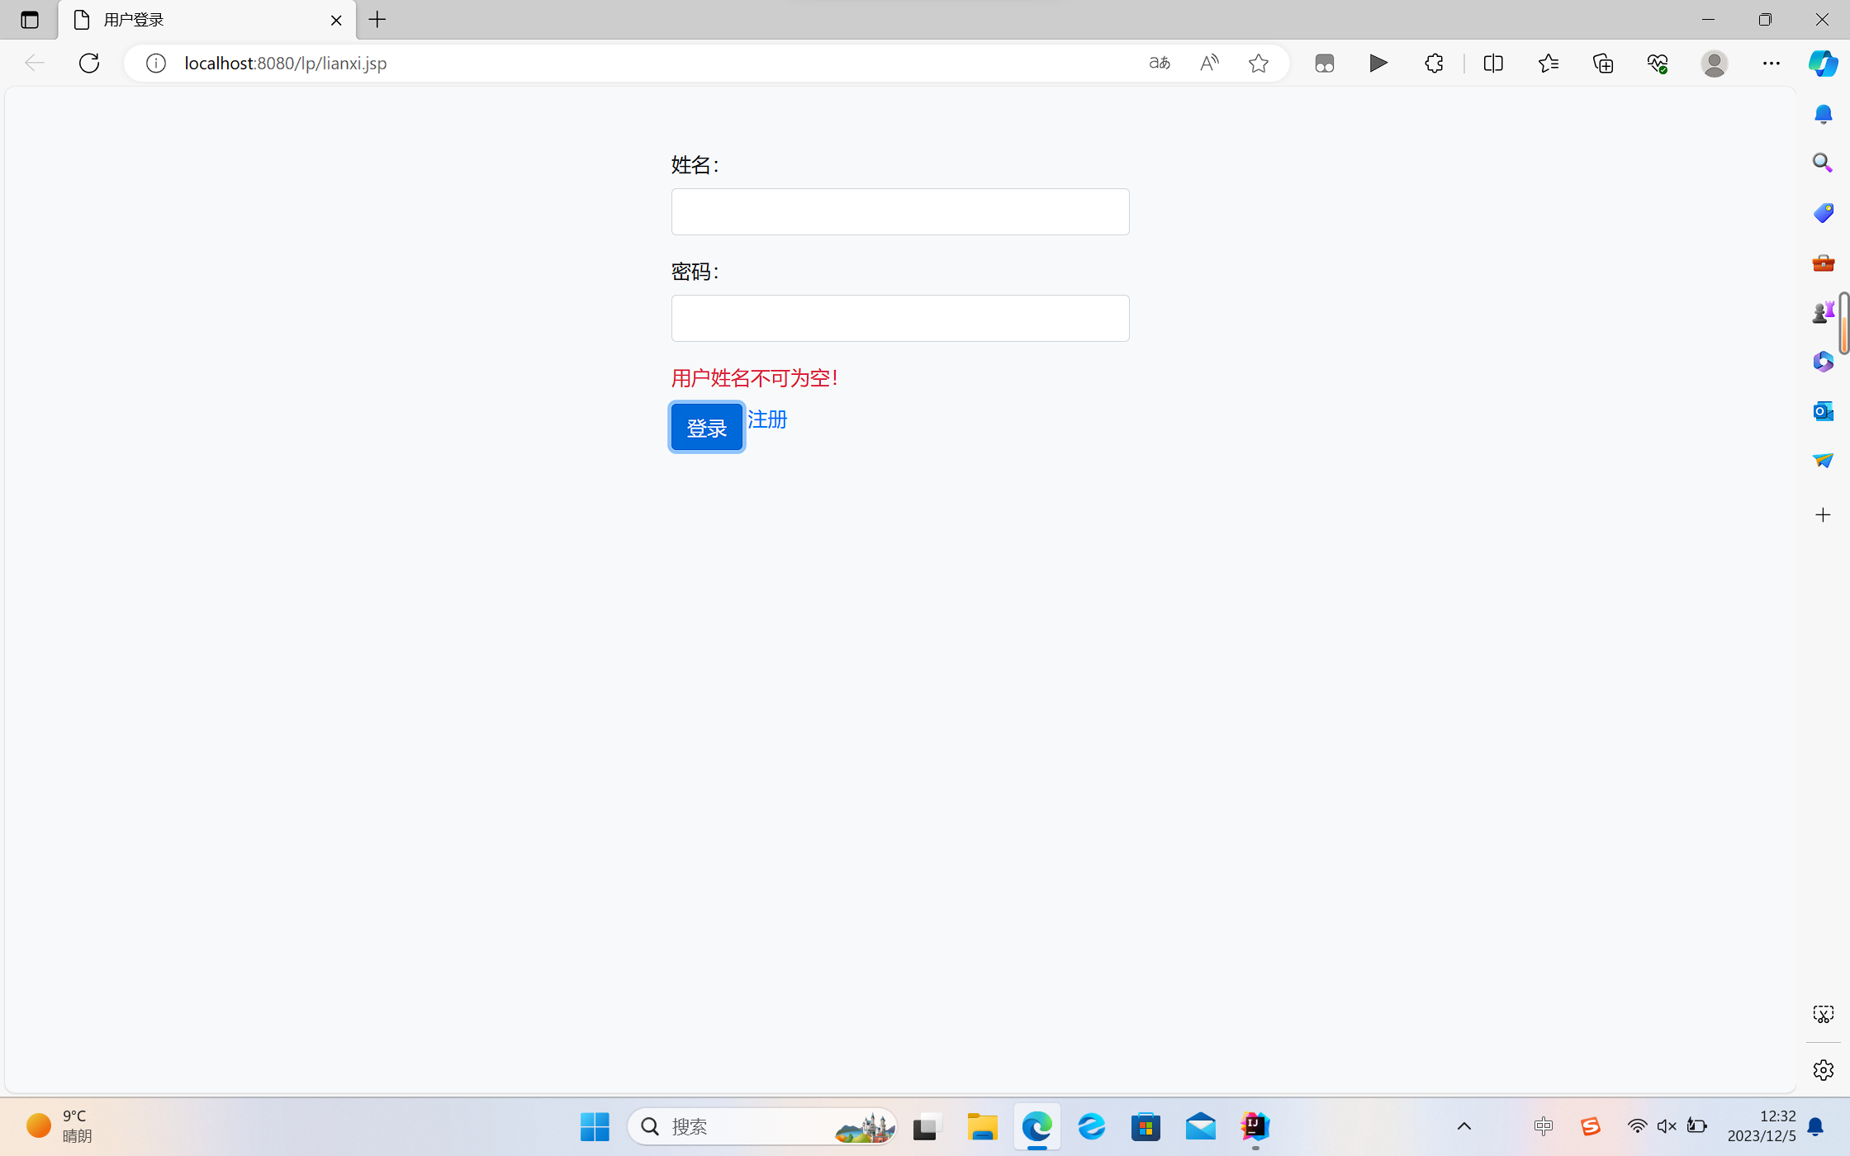This screenshot has width=1850, height=1156.
Task: Click the translate page icon
Action: click(x=1160, y=63)
